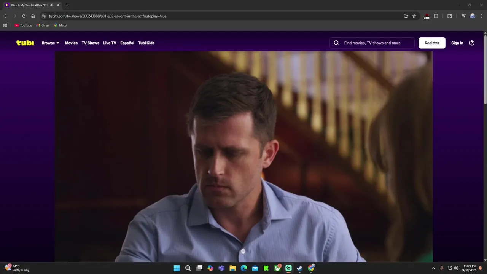Open the green K app on taskbar

coord(266,268)
